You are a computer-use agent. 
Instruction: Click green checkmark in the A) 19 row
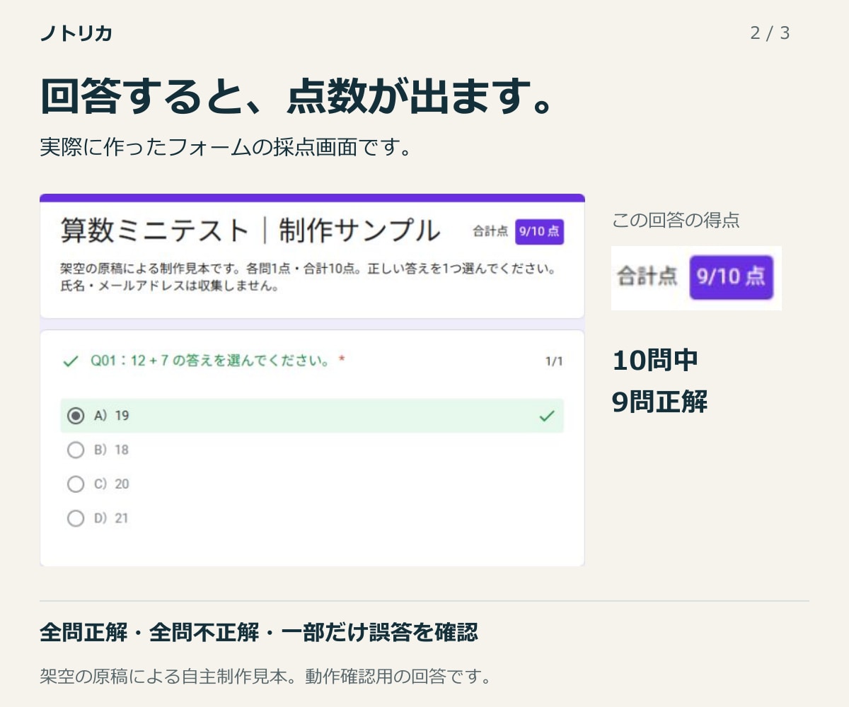click(x=547, y=416)
